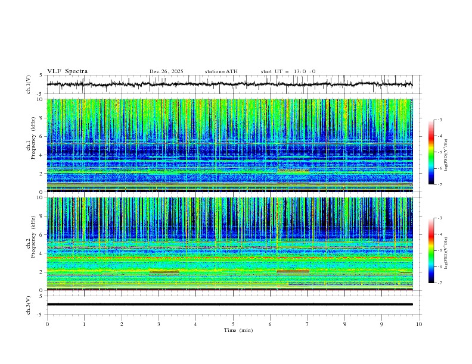Click the "-5" tick on ch.2 color bar
The width and height of the screenshot is (472, 364).
click(x=440, y=250)
